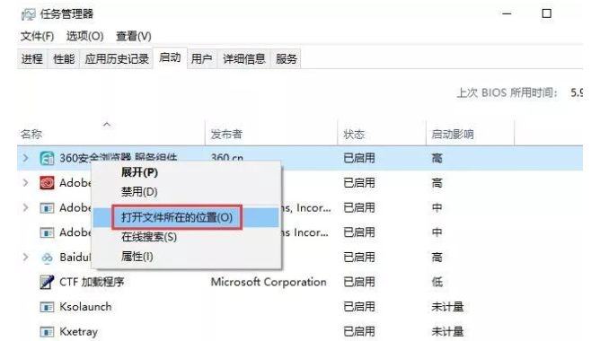
Task: Switch to the 服务 tab
Action: click(286, 59)
